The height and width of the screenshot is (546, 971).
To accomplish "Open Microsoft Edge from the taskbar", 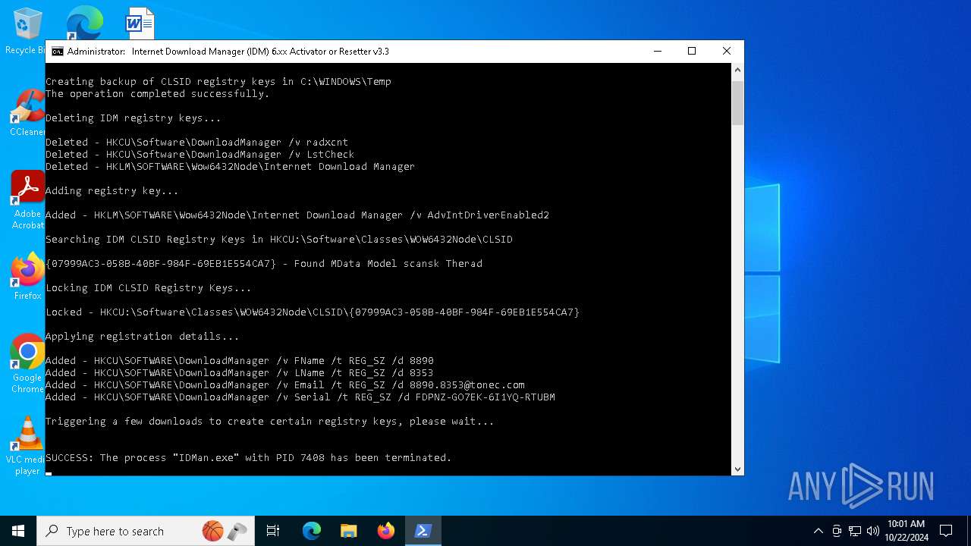I will [x=312, y=531].
